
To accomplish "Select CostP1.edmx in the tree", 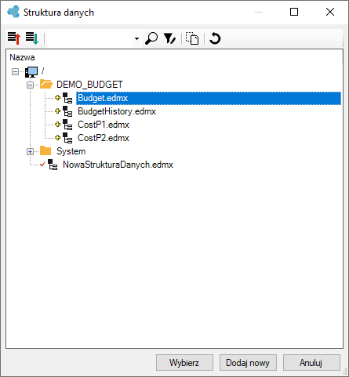I will click(104, 125).
